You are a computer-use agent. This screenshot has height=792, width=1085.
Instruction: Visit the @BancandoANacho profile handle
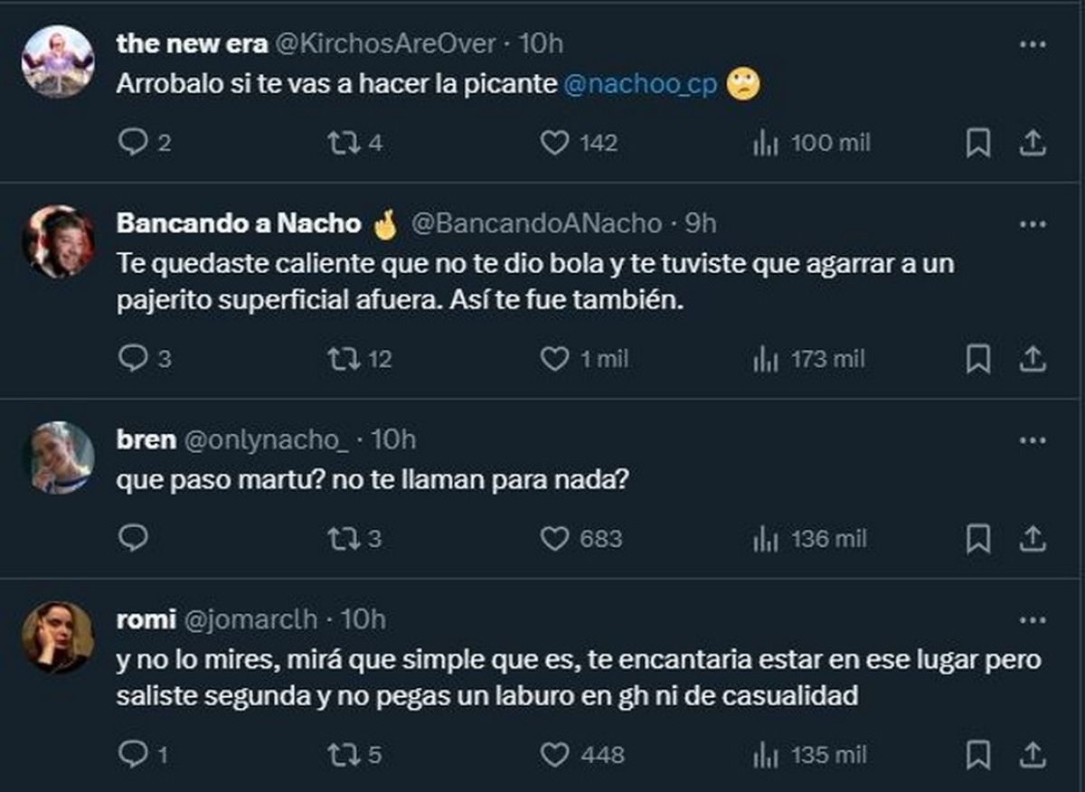click(535, 223)
